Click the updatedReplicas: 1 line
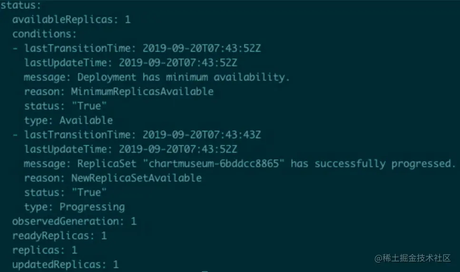This screenshot has width=460, height=272. click(x=66, y=265)
